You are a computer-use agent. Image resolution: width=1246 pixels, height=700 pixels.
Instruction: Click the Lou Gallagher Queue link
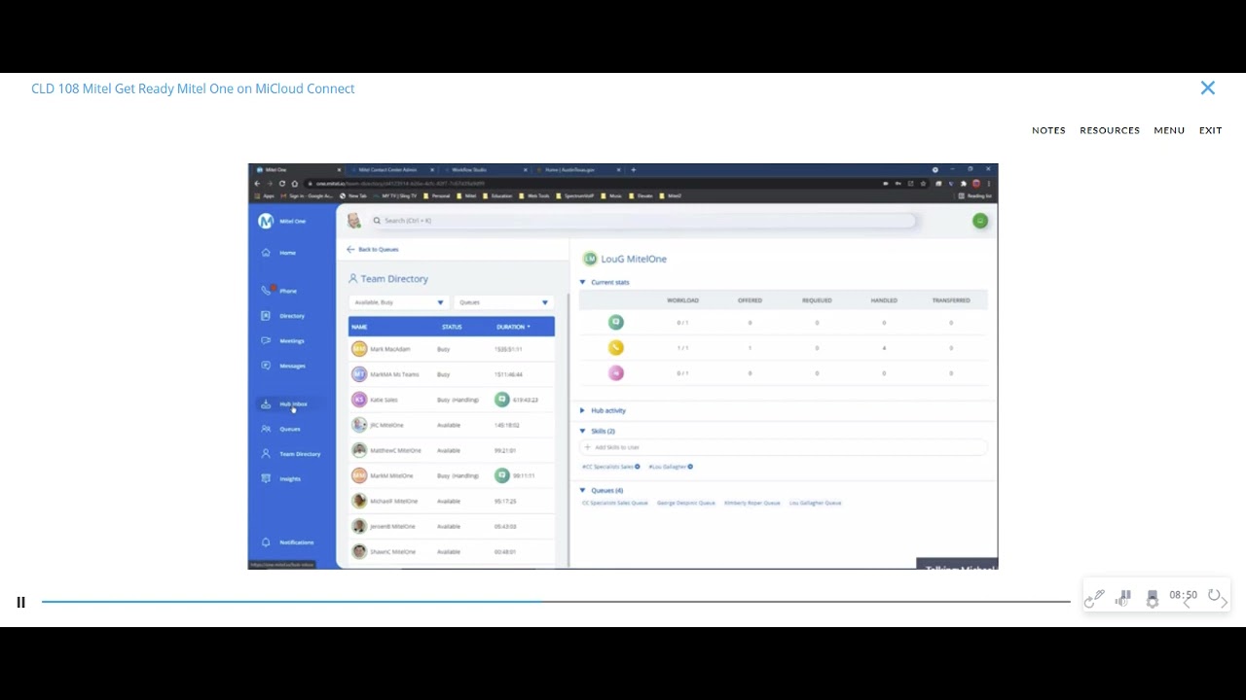815,503
